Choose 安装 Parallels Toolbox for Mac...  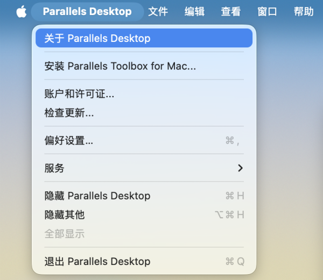click(x=120, y=66)
